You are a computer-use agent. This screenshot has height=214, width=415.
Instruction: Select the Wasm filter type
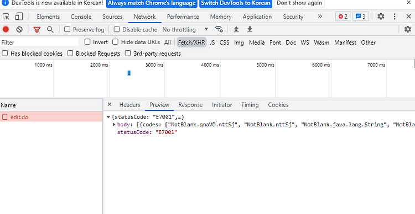(321, 42)
